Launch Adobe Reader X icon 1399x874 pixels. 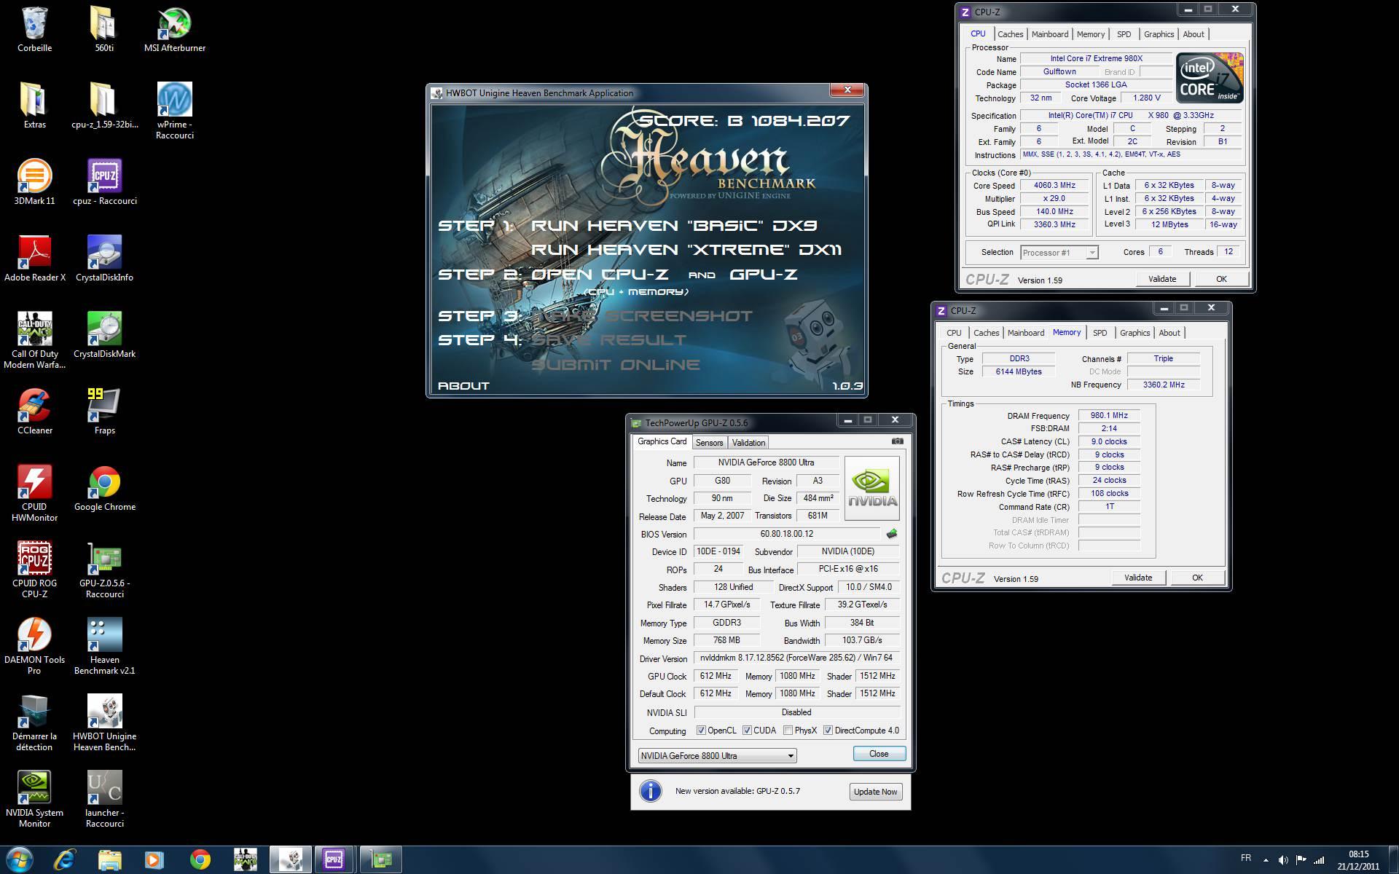click(x=34, y=259)
